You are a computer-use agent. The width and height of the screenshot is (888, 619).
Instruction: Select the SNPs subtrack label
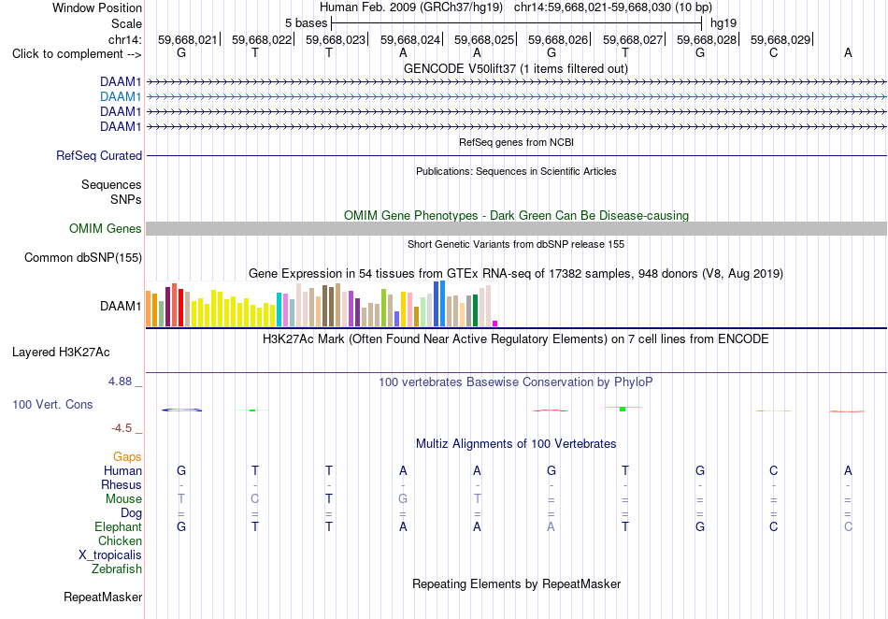click(x=126, y=199)
